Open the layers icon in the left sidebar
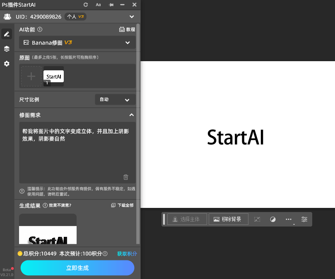 (x=6, y=48)
